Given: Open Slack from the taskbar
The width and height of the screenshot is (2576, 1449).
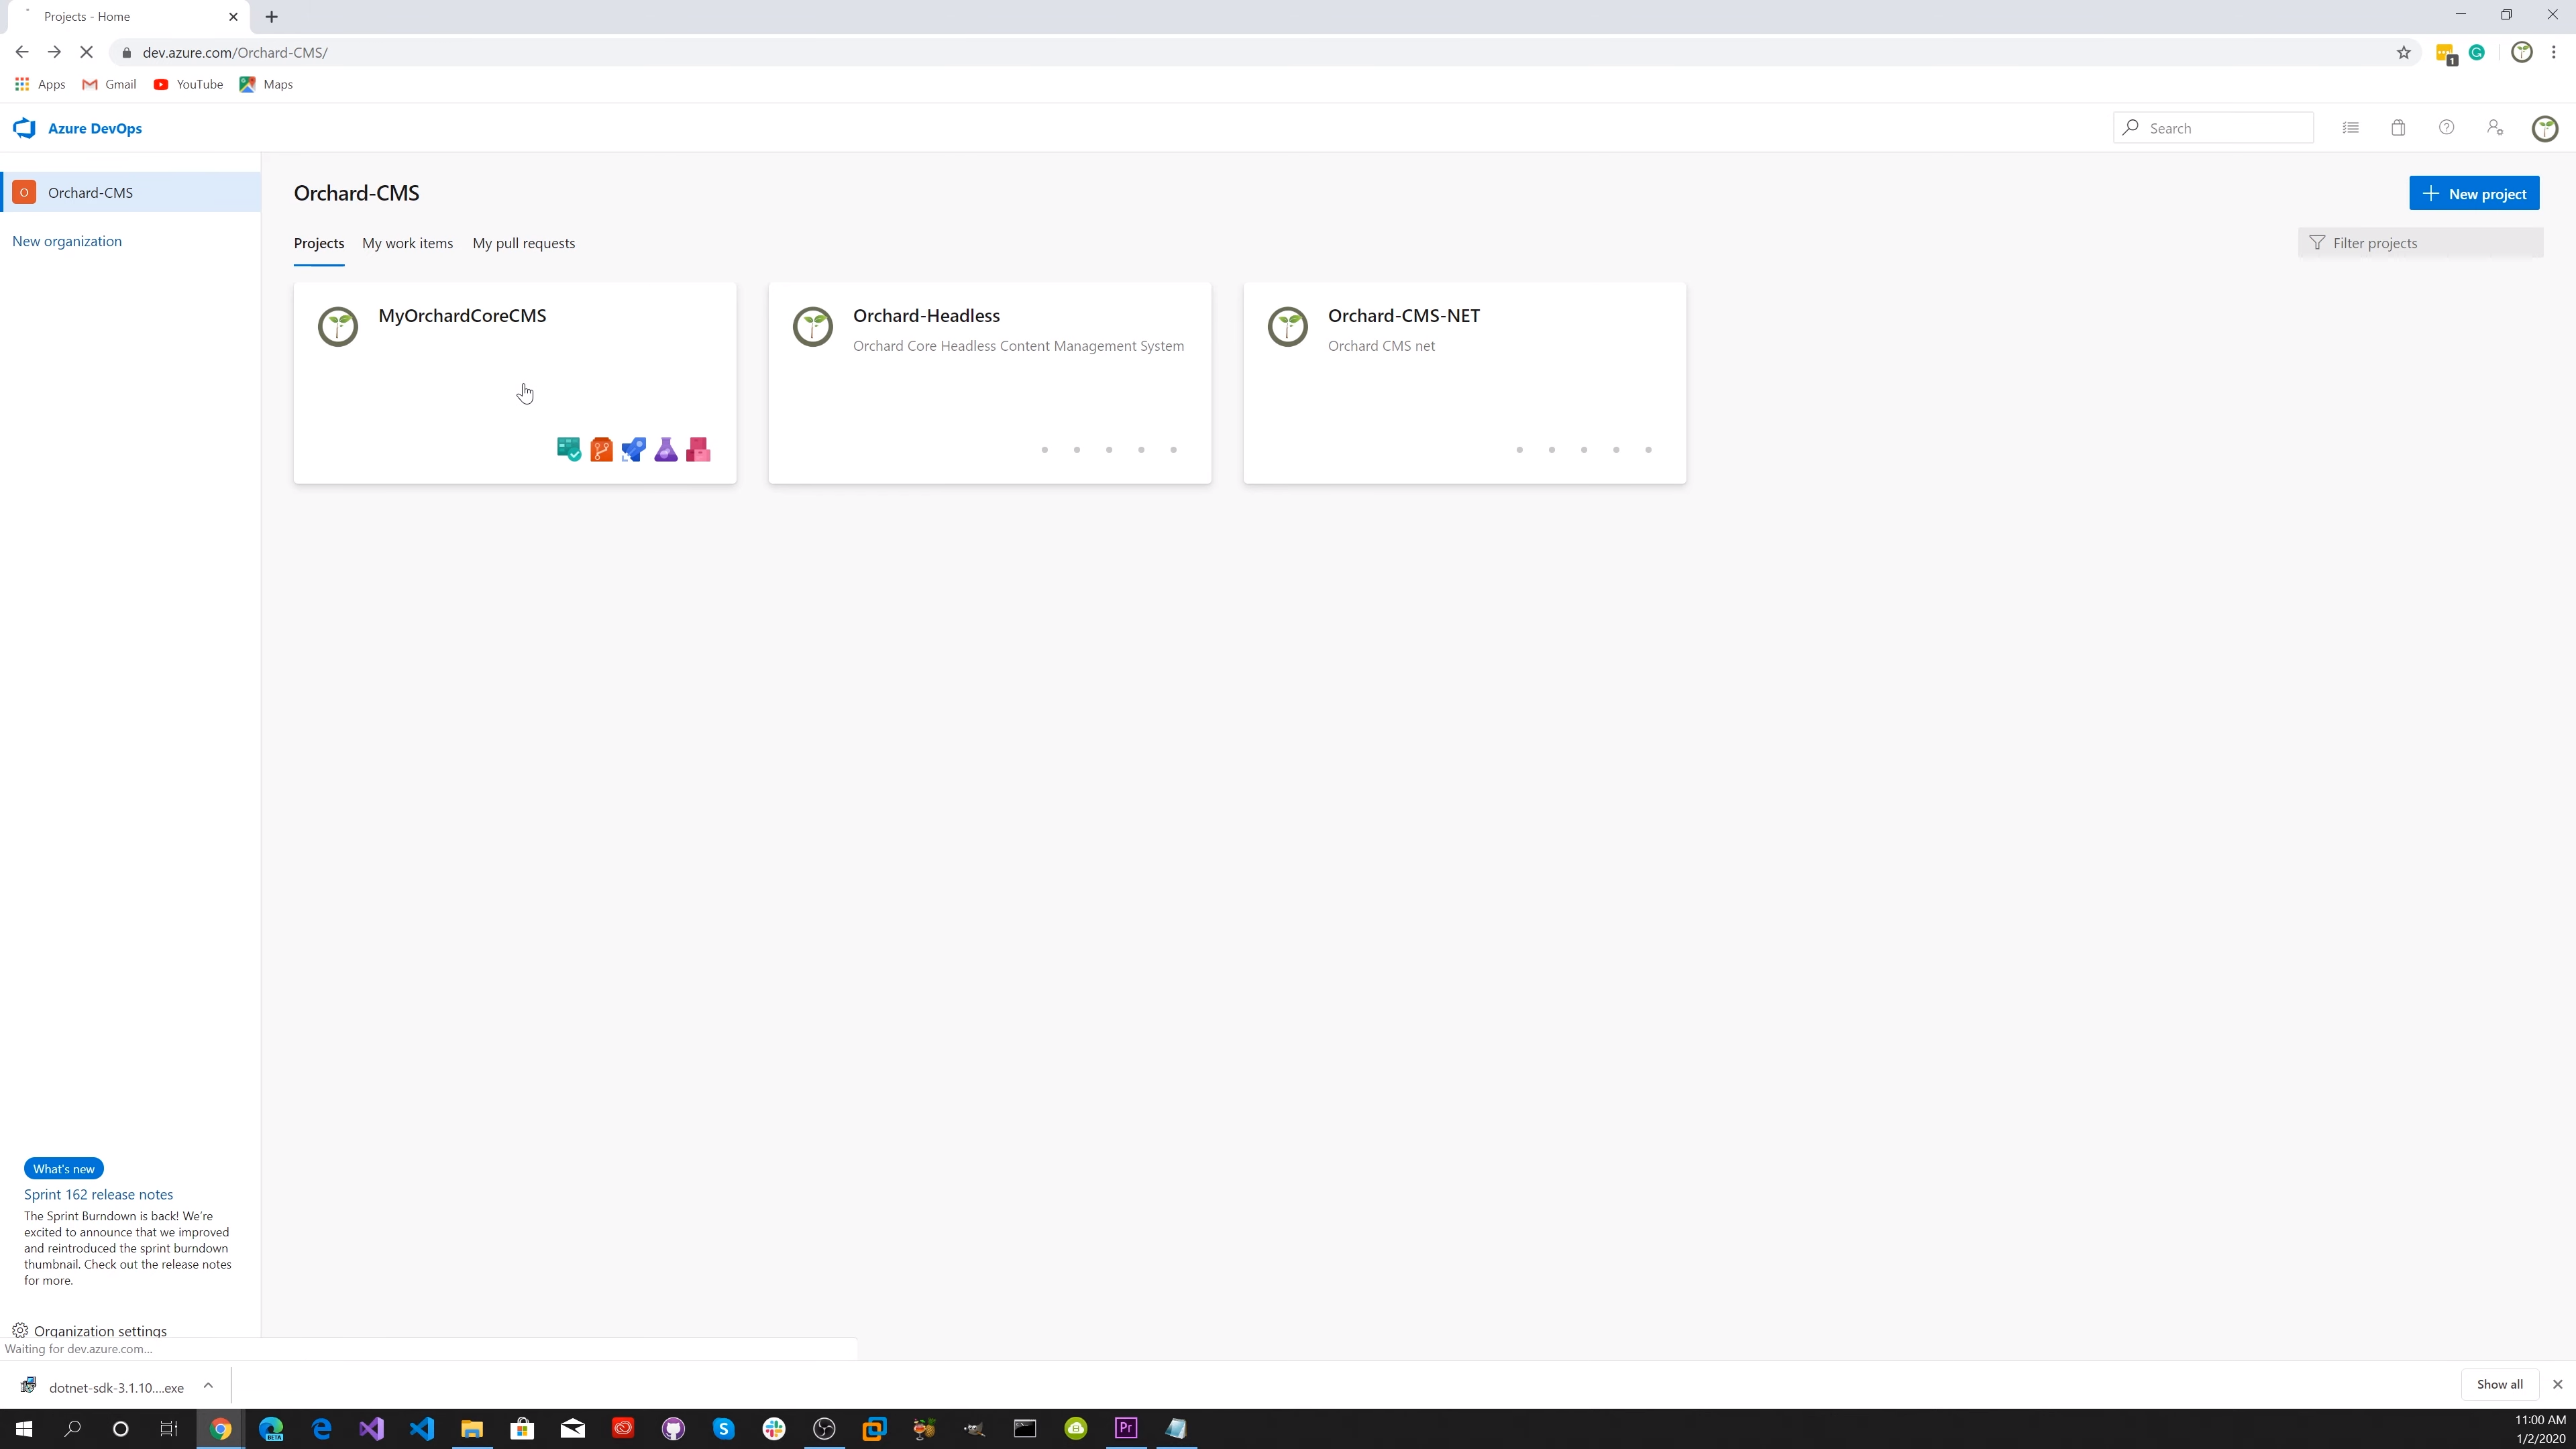Looking at the screenshot, I should pyautogui.click(x=774, y=1429).
